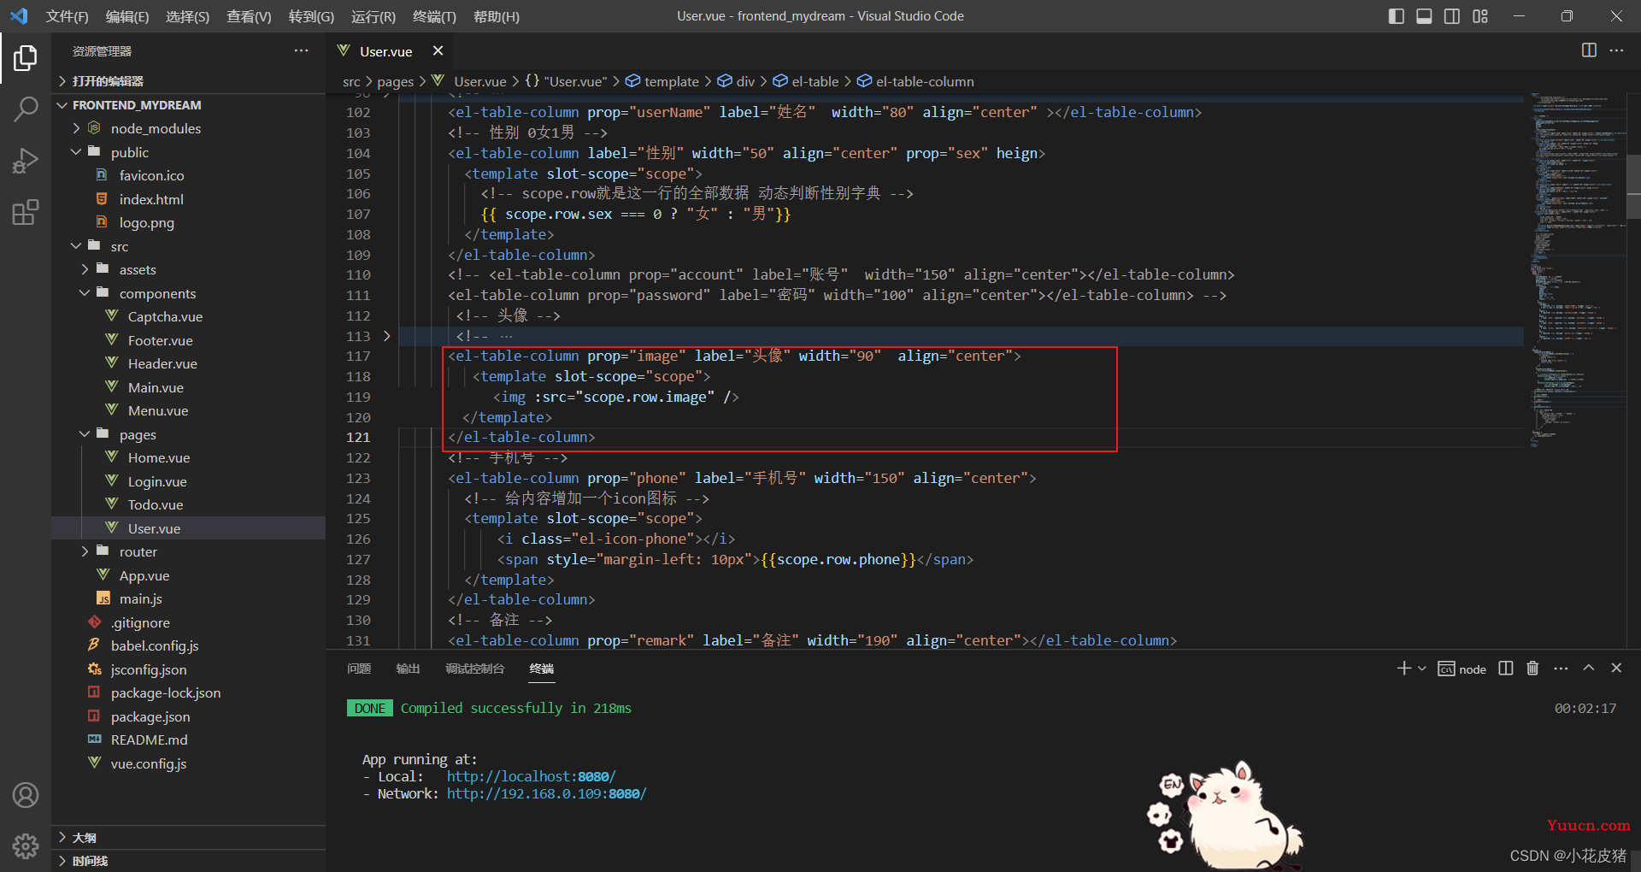1641x872 pixels.
Task: Open the Manage gear icon
Action: tap(26, 846)
